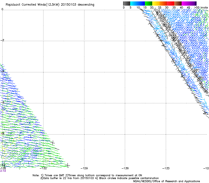Click the '0' latitude axis label at top
This screenshot has width=209, height=183.
(x=2, y=9)
